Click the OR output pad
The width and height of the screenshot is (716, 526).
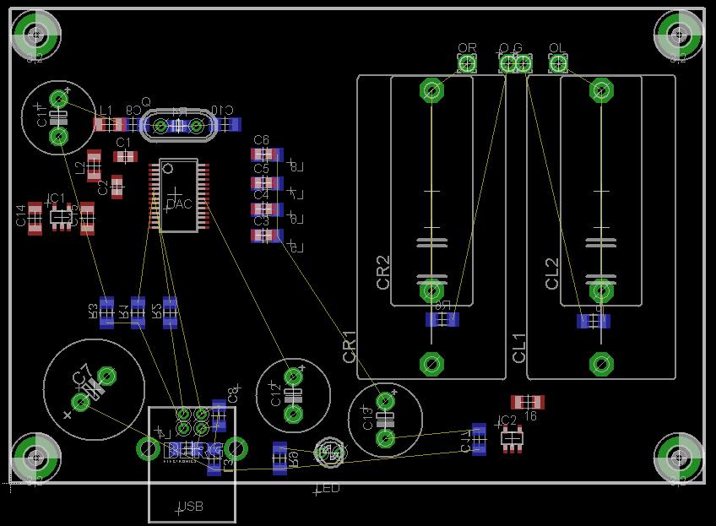[467, 63]
